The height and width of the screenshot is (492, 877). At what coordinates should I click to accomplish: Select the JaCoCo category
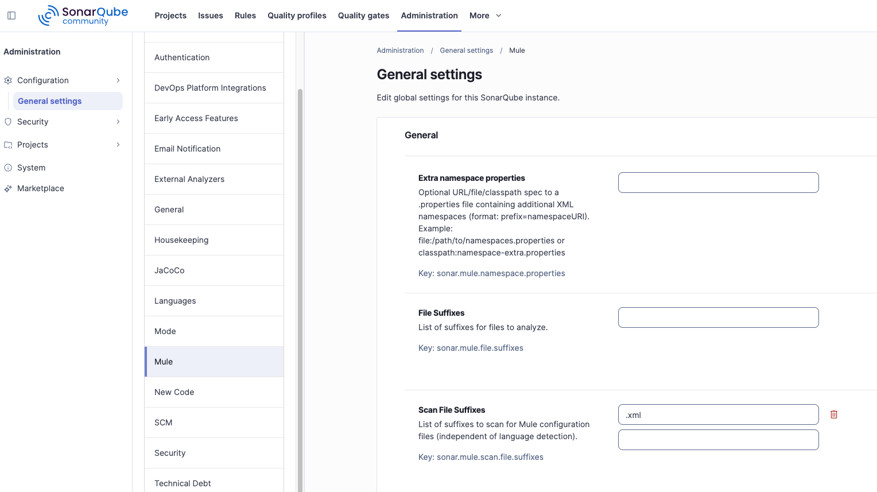tap(214, 270)
